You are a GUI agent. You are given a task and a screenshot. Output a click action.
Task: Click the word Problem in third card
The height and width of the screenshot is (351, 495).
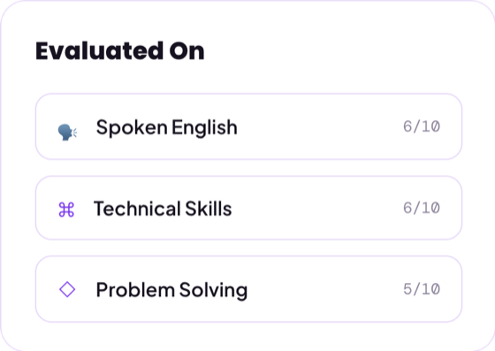[x=136, y=290]
